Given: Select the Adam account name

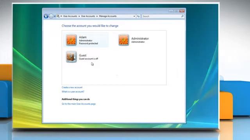Looking at the screenshot, I should coord(83,37).
